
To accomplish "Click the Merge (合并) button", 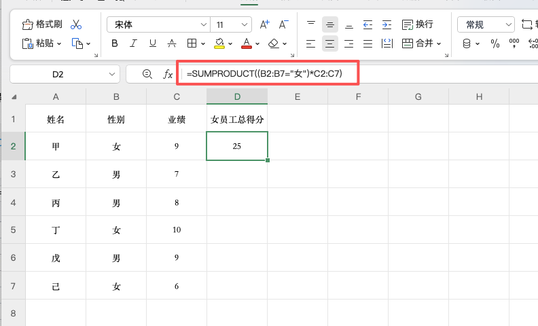I will [417, 43].
